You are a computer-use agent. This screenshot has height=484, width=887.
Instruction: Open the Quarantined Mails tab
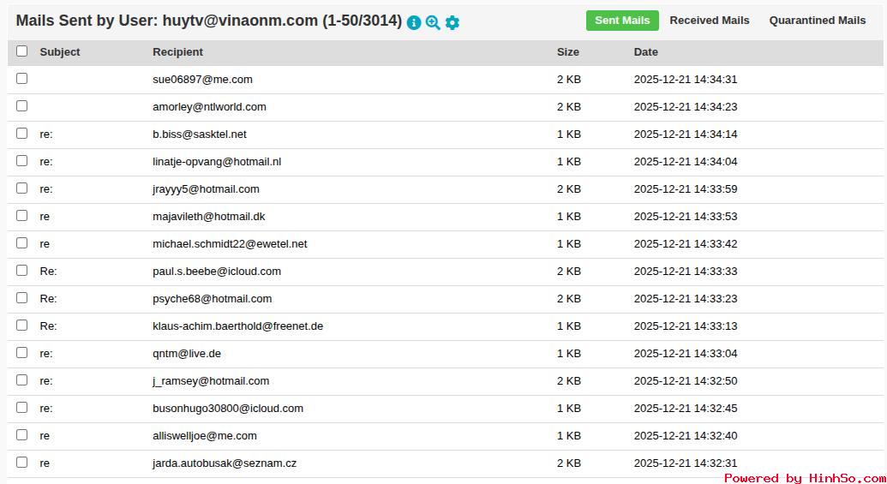click(x=817, y=21)
